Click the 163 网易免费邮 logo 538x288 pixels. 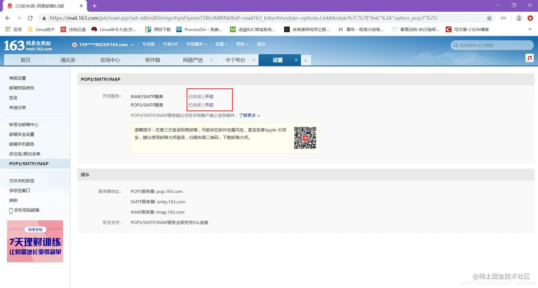point(28,45)
